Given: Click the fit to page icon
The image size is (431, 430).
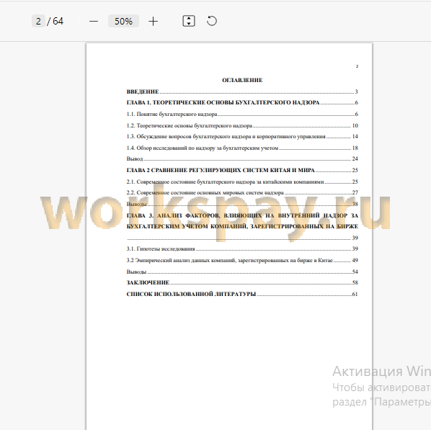Looking at the screenshot, I should click(189, 21).
